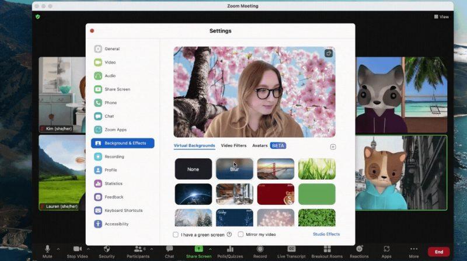Image resolution: width=467 pixels, height=261 pixels.
Task: Select cafe interior background
Action: pyautogui.click(x=235, y=194)
